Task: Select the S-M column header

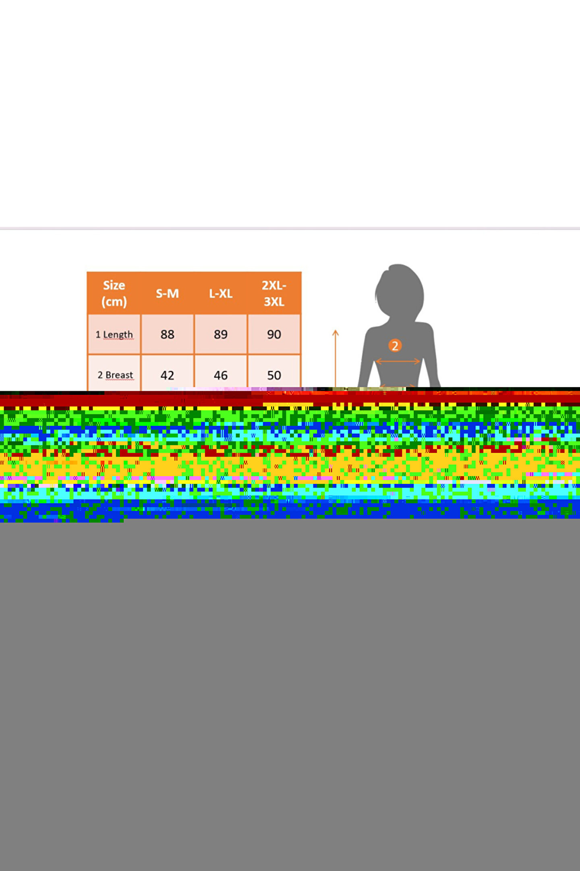Action: click(167, 294)
